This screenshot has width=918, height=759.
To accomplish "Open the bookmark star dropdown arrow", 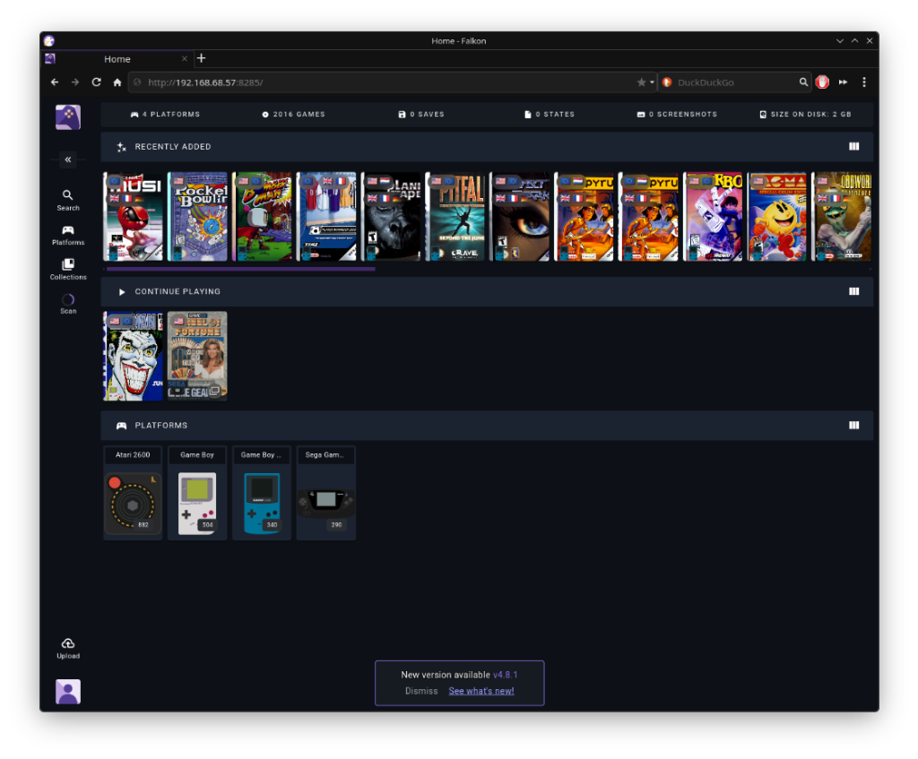I will (652, 82).
